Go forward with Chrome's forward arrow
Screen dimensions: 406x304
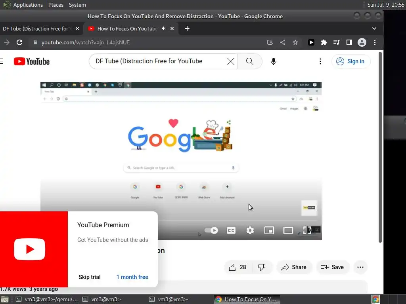pos(7,42)
